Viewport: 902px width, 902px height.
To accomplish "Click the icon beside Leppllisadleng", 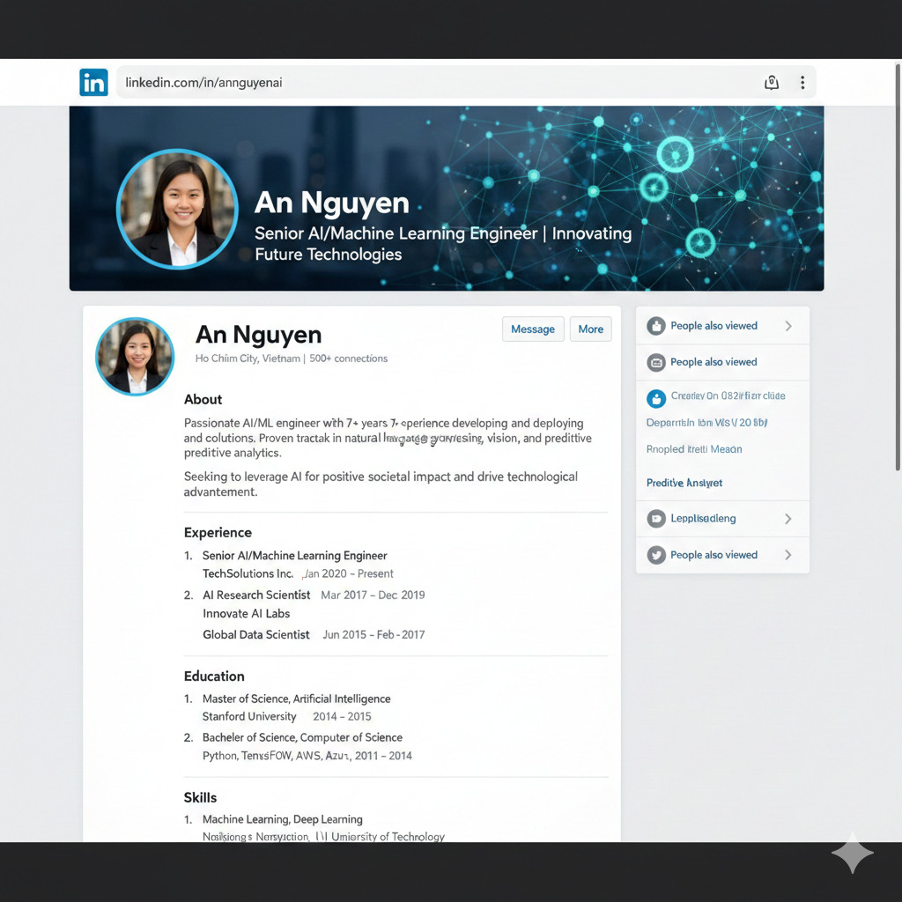I will coord(655,519).
